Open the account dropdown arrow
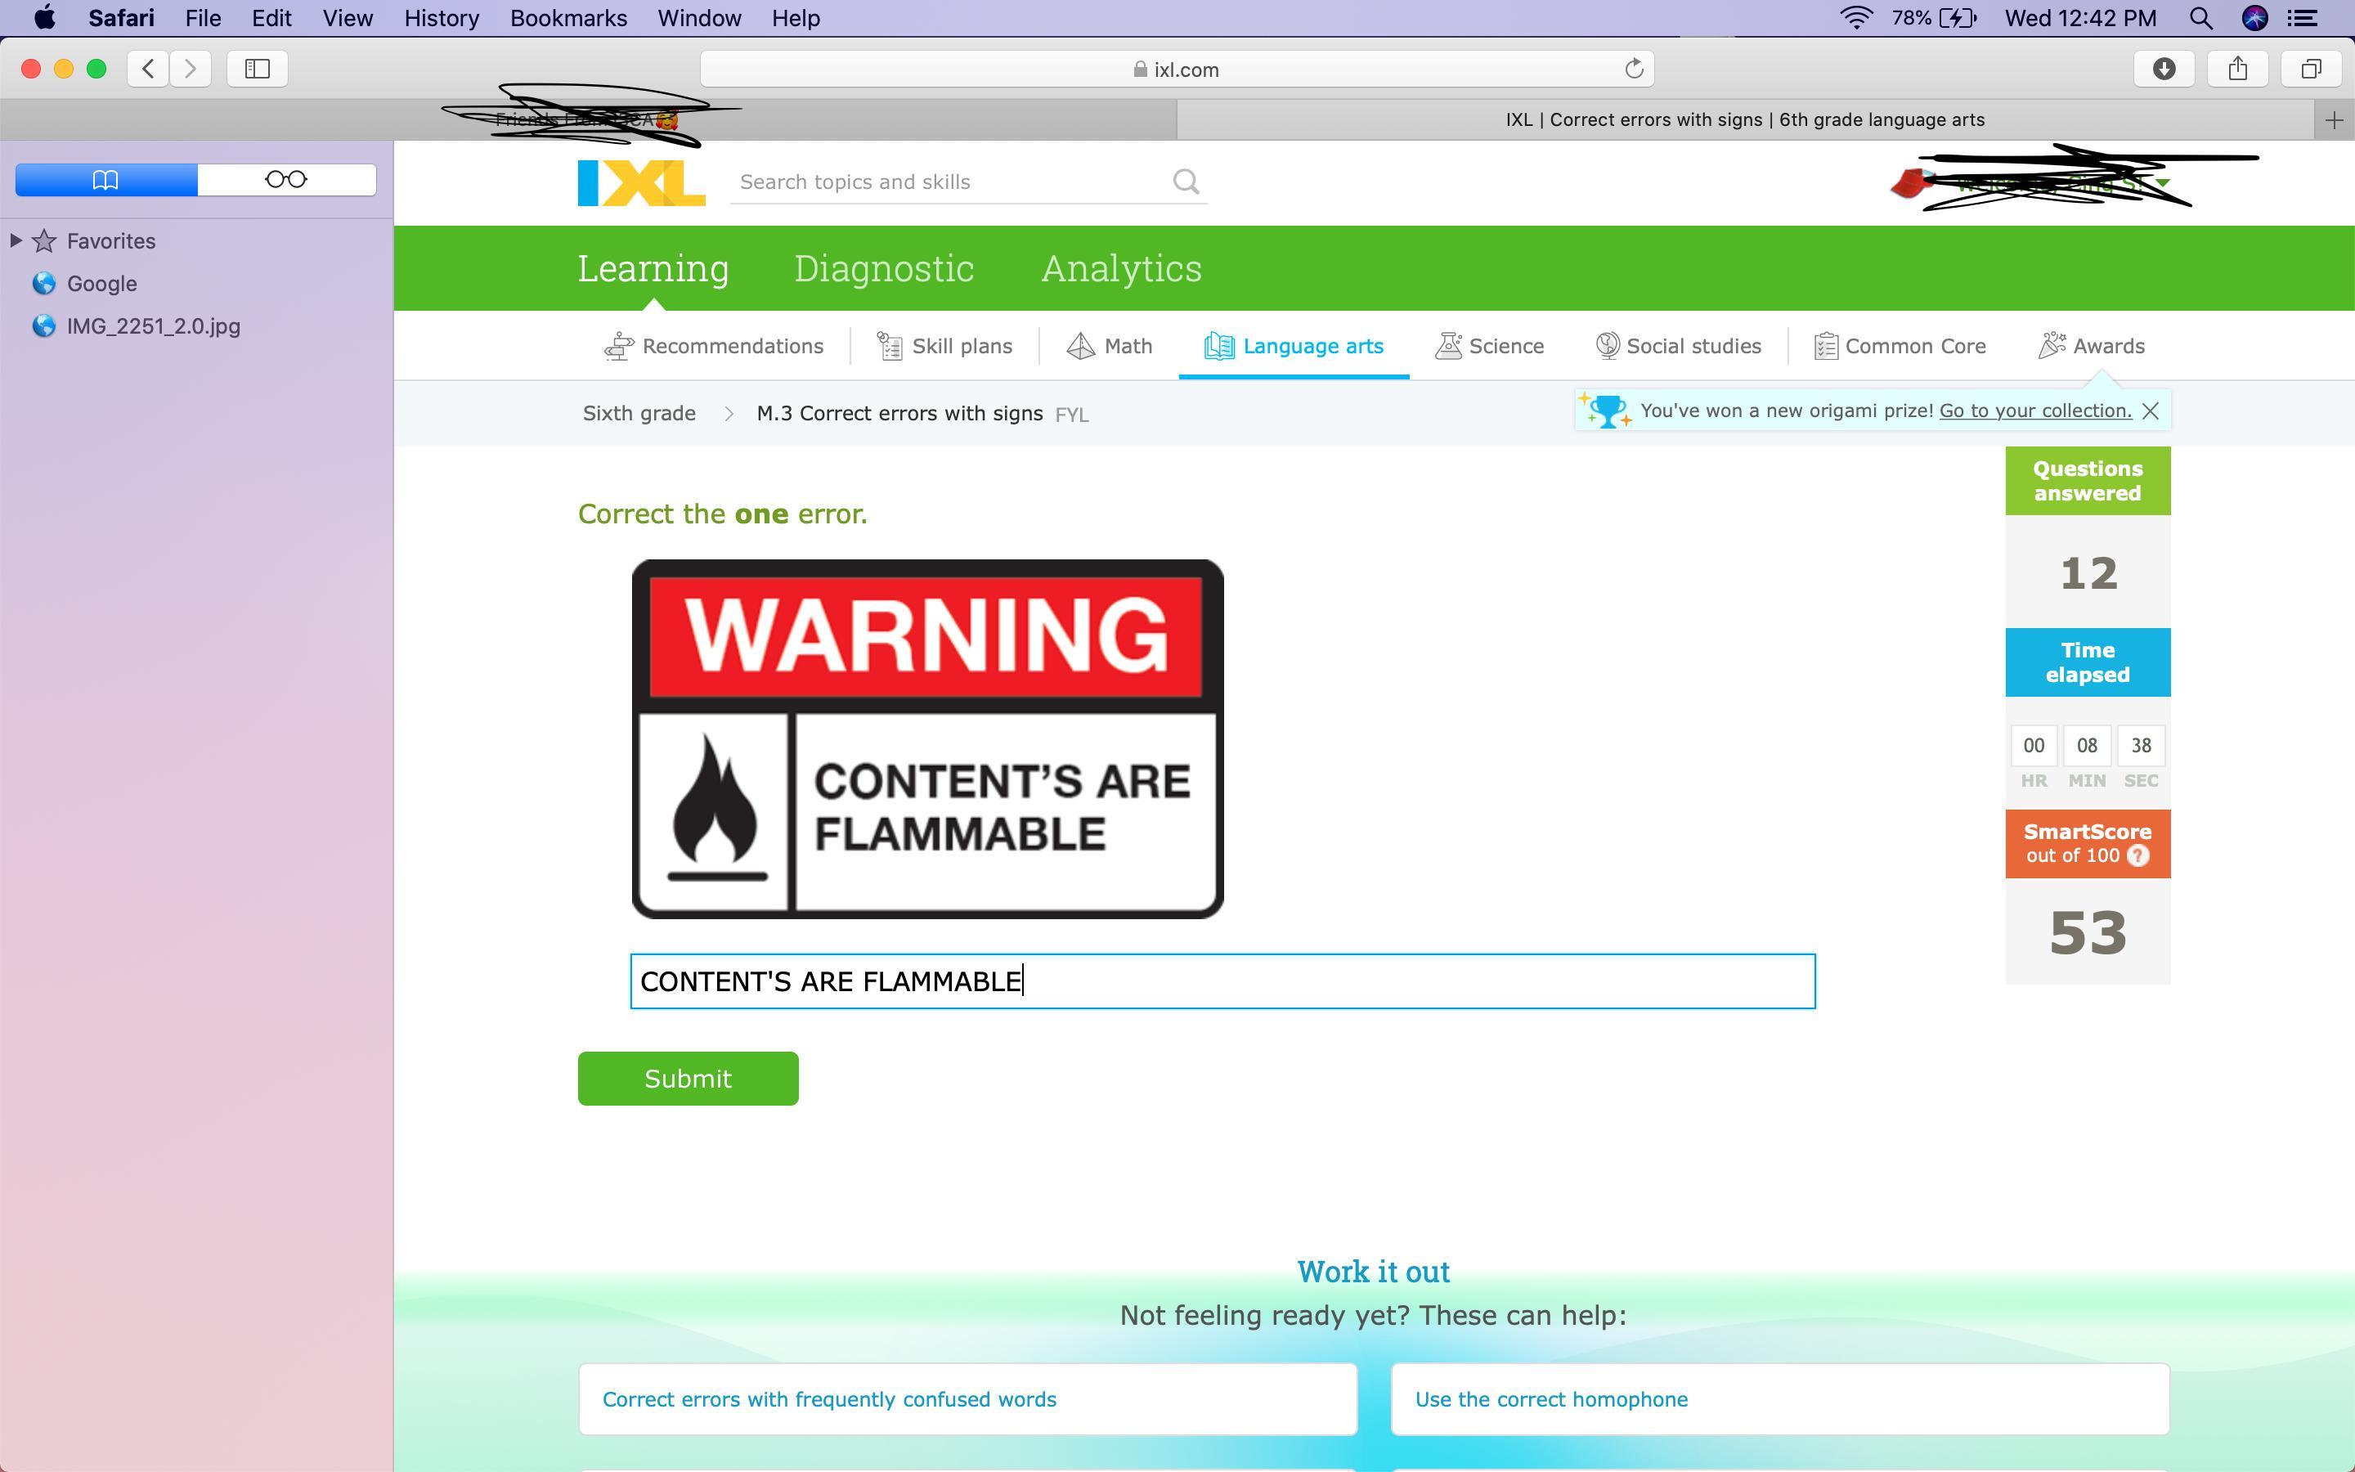 2162,183
